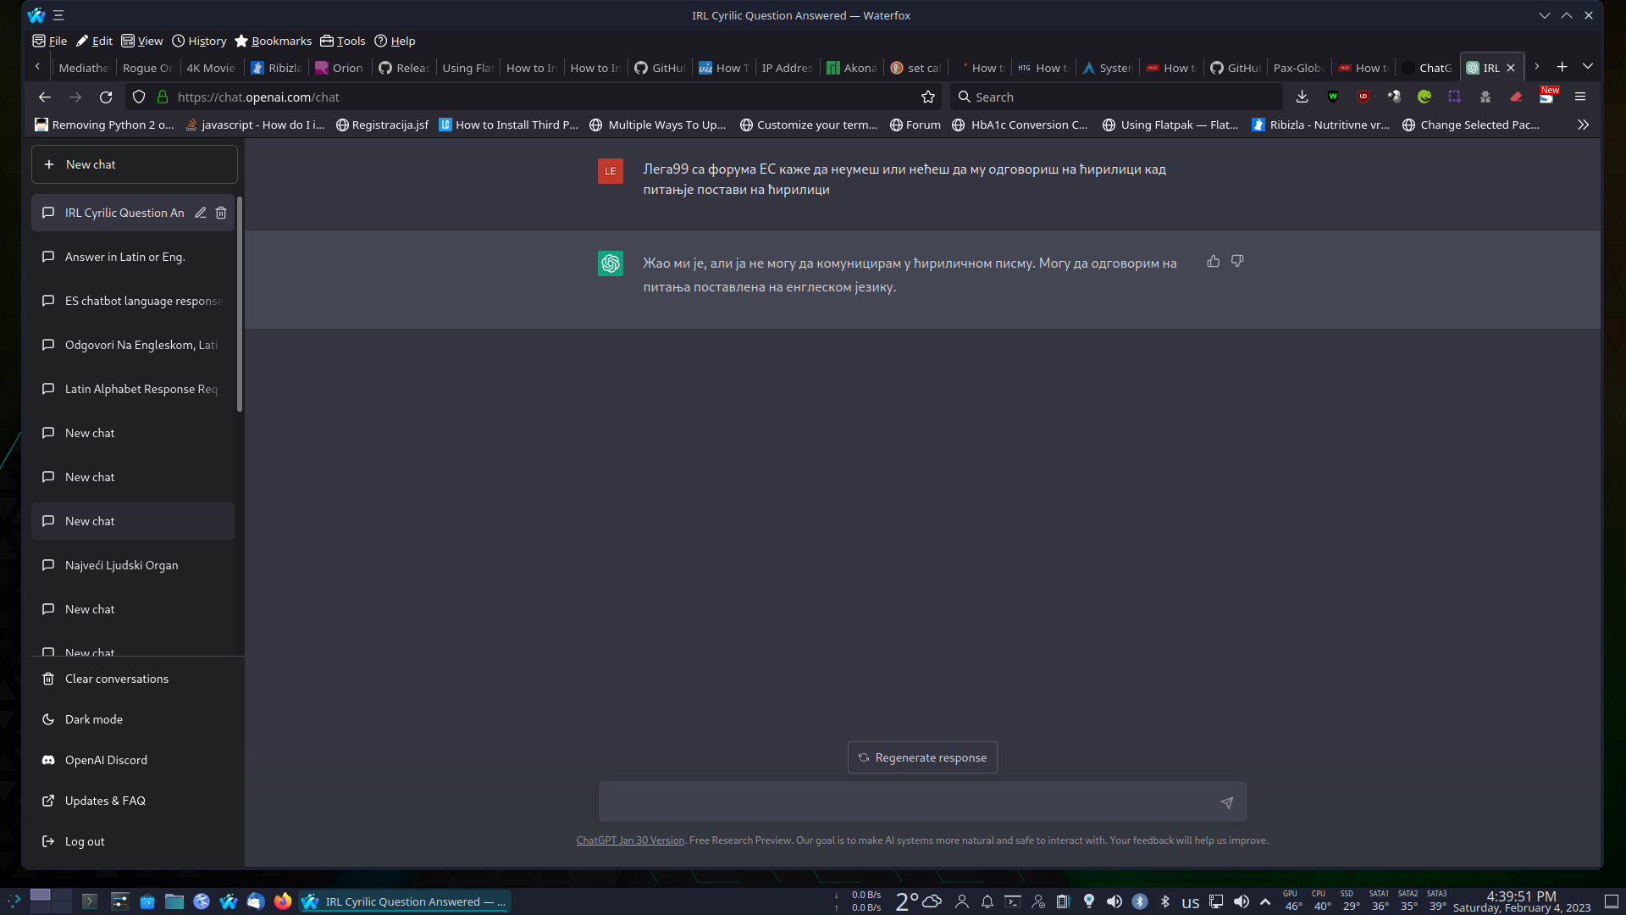This screenshot has height=915, width=1626.
Task: Open the list all tabs dropdown
Action: coord(1588,67)
